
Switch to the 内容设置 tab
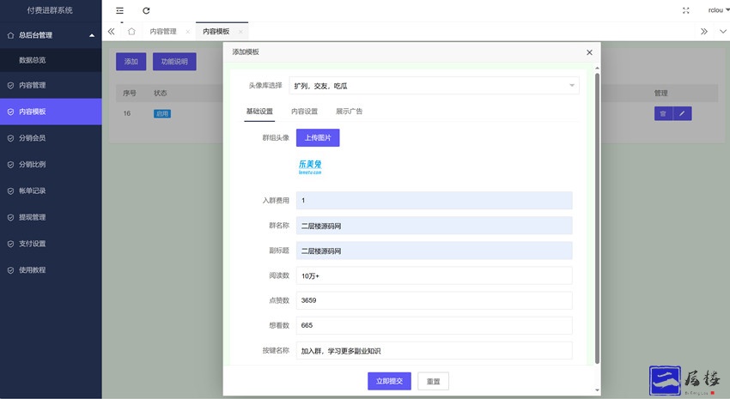pyautogui.click(x=304, y=112)
